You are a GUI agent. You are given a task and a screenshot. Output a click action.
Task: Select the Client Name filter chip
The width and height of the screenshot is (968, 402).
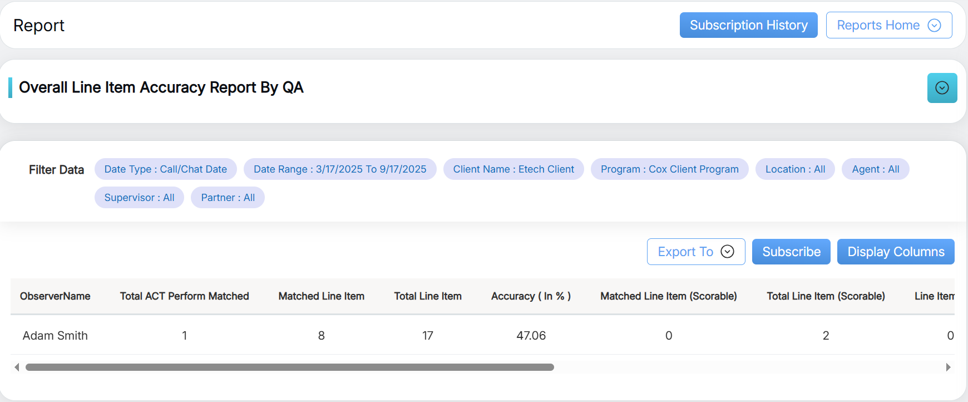click(513, 169)
